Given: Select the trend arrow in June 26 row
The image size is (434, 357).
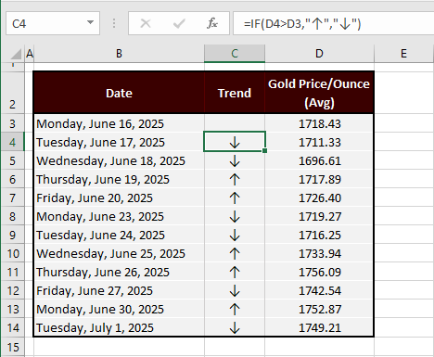Looking at the screenshot, I should (235, 272).
